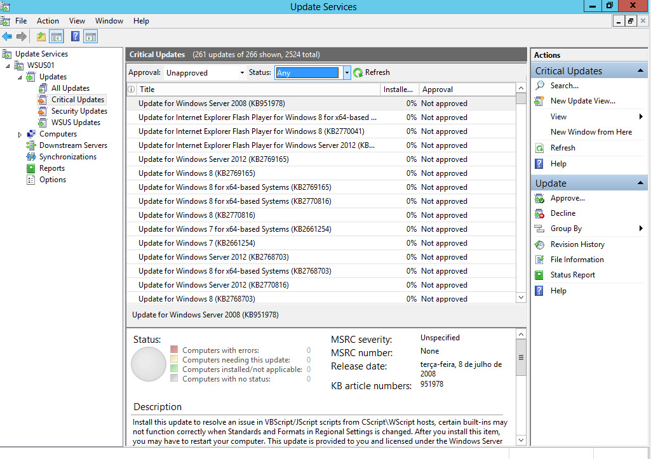Click the Help icon under Update section
The image size is (651, 459).
pos(539,291)
